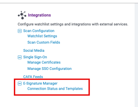Click the gray divider line at top
Viewport: 138px width, 107px height.
tap(69, 3)
